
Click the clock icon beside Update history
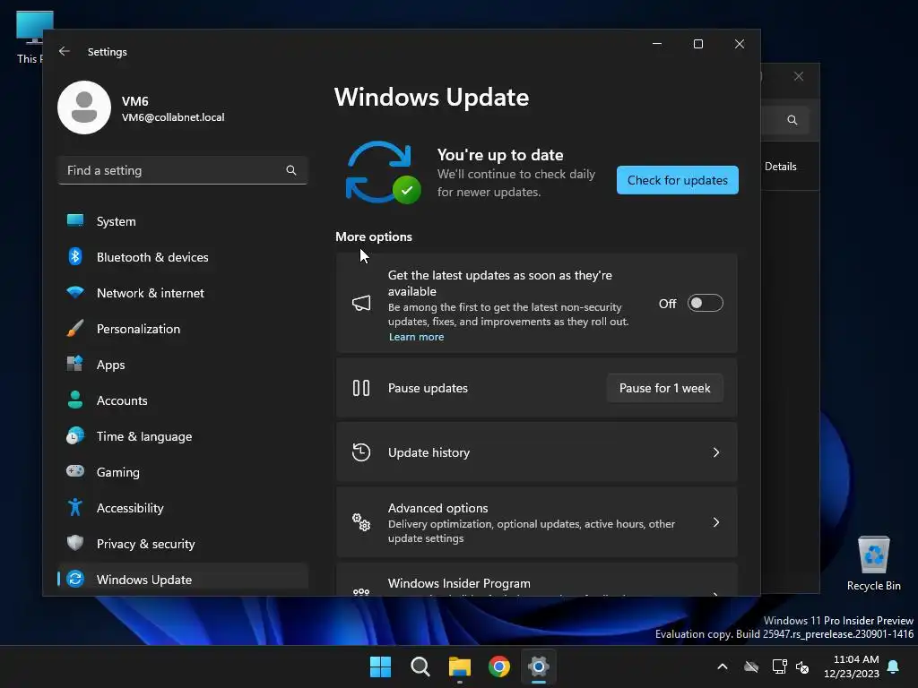[361, 452]
